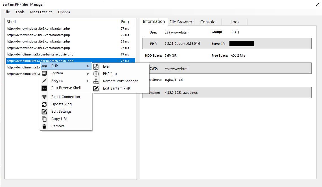Expand the Plugins submenu
Image resolution: width=322 pixels, height=187 pixels.
57,80
